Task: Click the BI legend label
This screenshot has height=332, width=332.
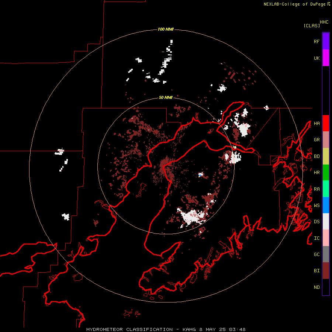Action: click(317, 271)
